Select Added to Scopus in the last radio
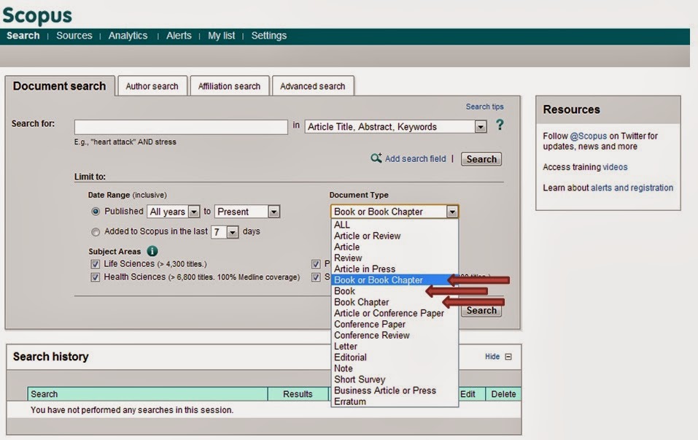This screenshot has width=698, height=440. pyautogui.click(x=96, y=231)
